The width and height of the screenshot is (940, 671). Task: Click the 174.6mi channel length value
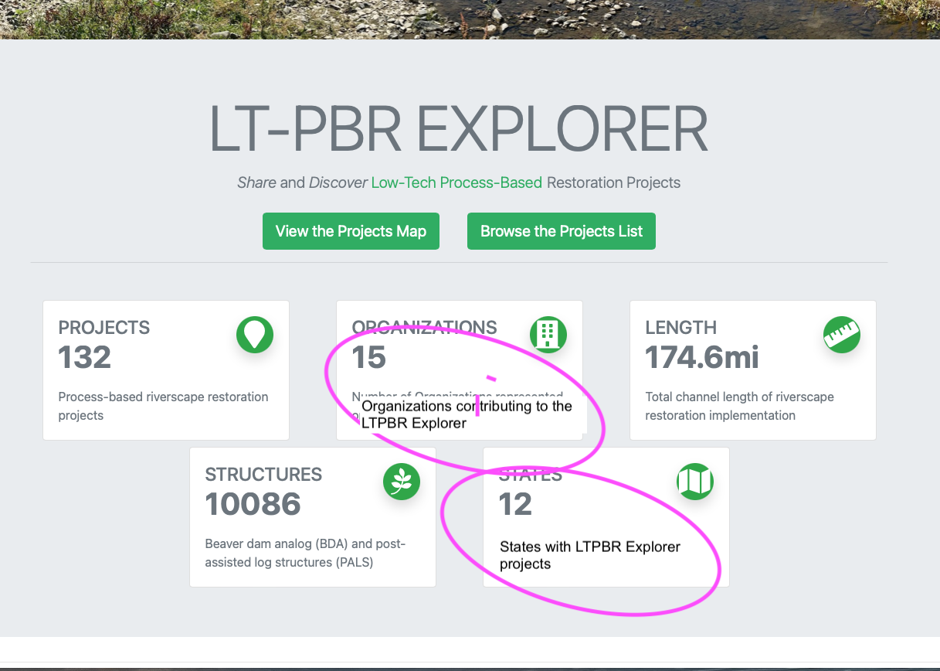point(701,356)
